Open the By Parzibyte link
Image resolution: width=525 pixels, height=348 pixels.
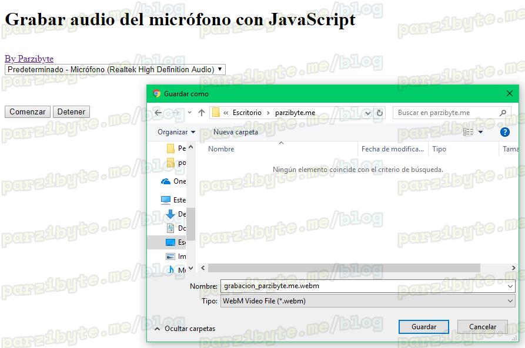29,59
